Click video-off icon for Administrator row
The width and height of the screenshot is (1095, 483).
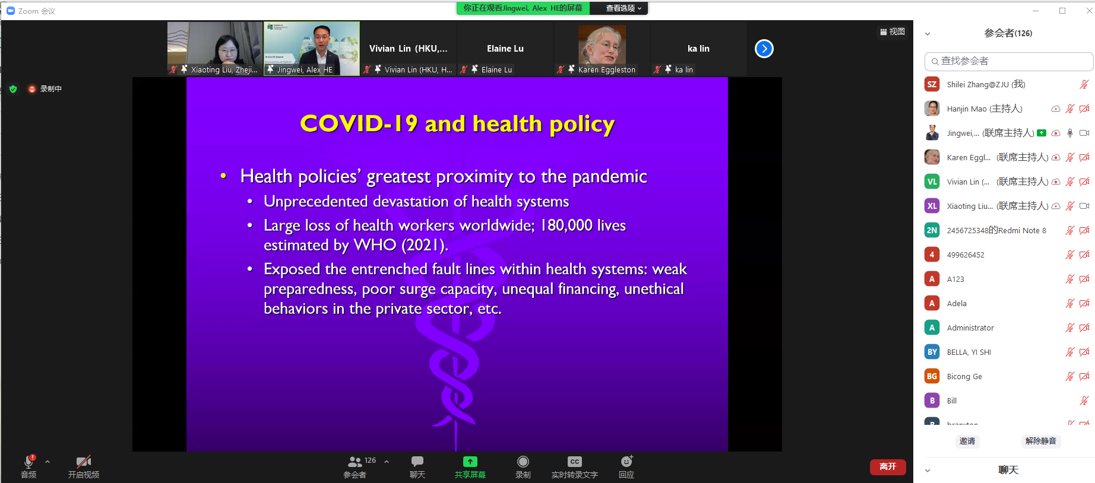point(1084,328)
